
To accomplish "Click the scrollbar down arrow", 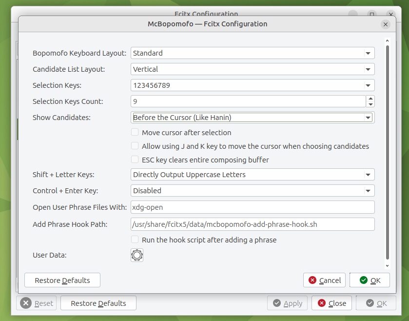I will (x=388, y=266).
